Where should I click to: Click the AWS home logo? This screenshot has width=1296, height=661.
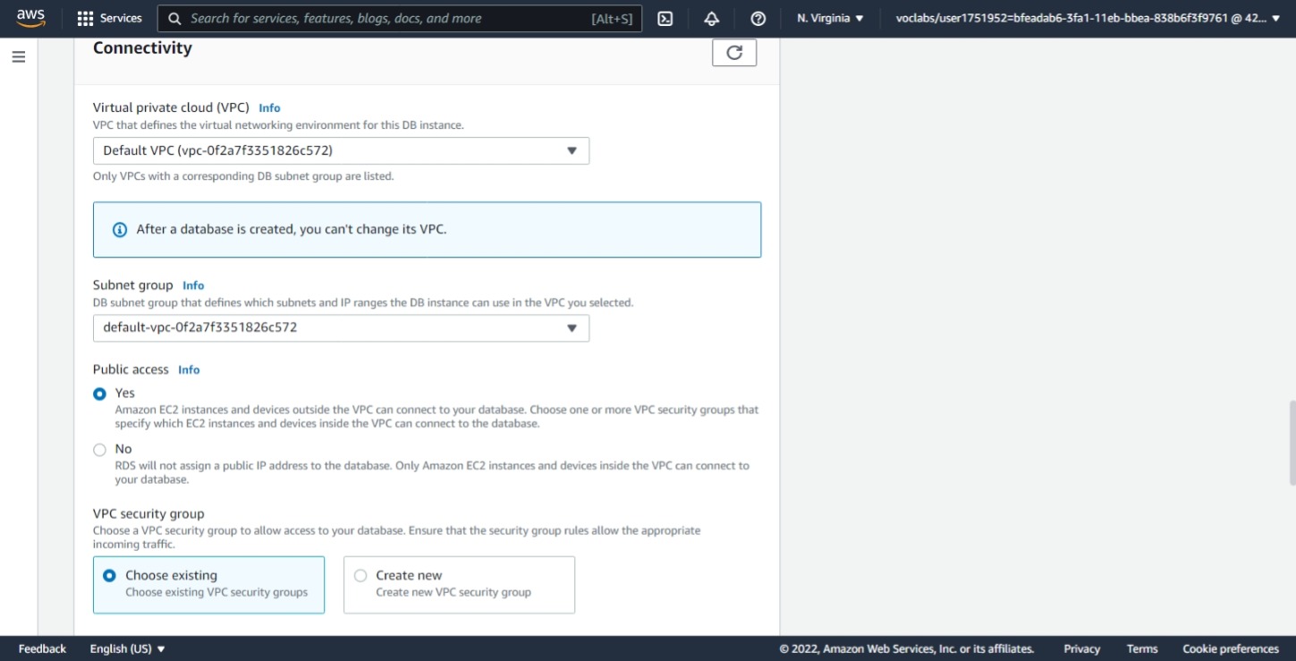coord(30,17)
